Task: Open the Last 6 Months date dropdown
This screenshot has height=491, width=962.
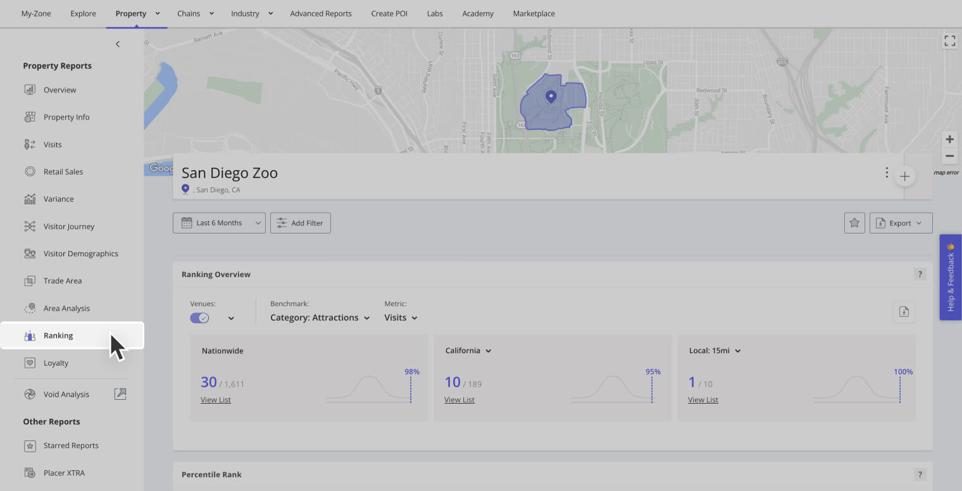Action: (219, 223)
